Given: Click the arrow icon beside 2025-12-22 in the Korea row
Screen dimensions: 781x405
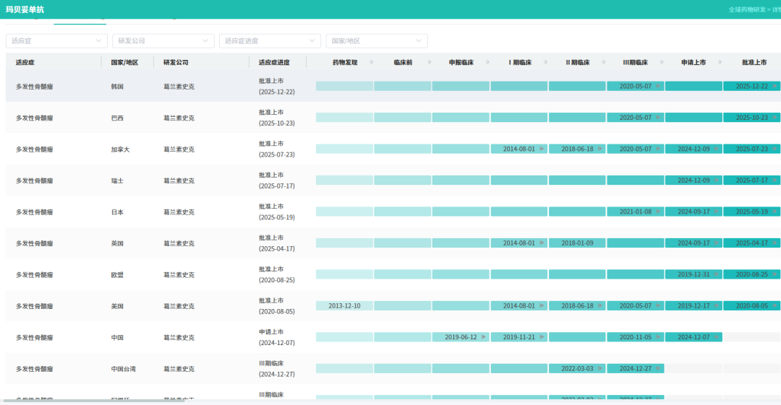Looking at the screenshot, I should pos(776,87).
